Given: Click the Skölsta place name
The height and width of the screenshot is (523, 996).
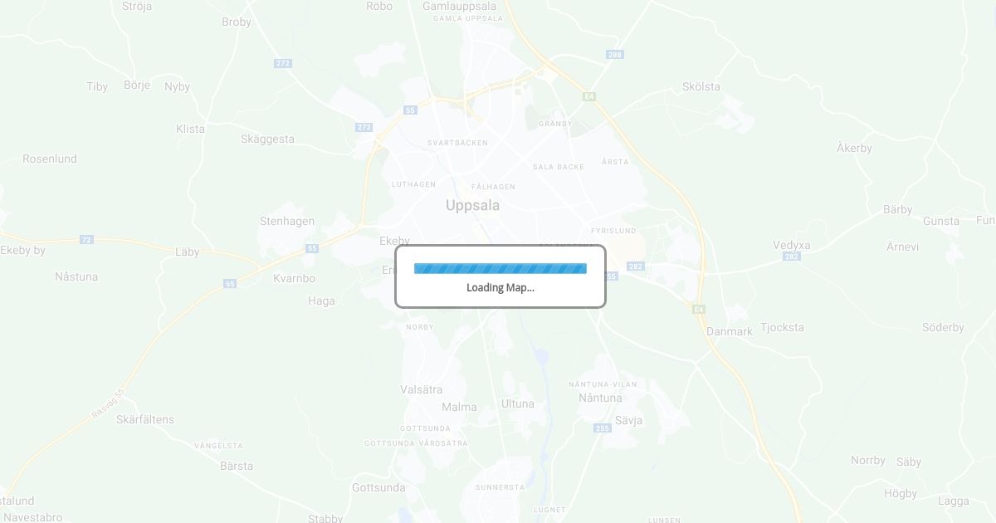Looking at the screenshot, I should 701,86.
